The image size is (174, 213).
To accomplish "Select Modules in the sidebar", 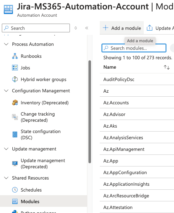I will pos(44,201).
